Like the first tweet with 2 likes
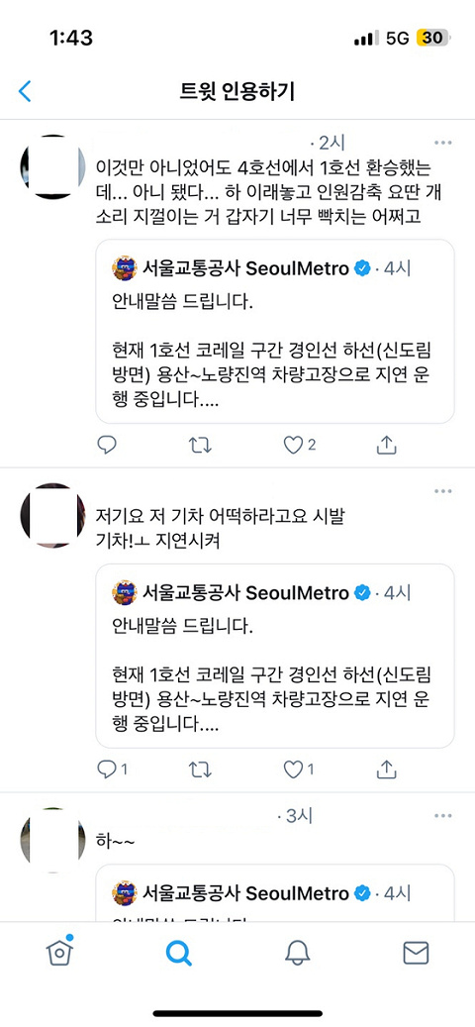 coord(300,446)
